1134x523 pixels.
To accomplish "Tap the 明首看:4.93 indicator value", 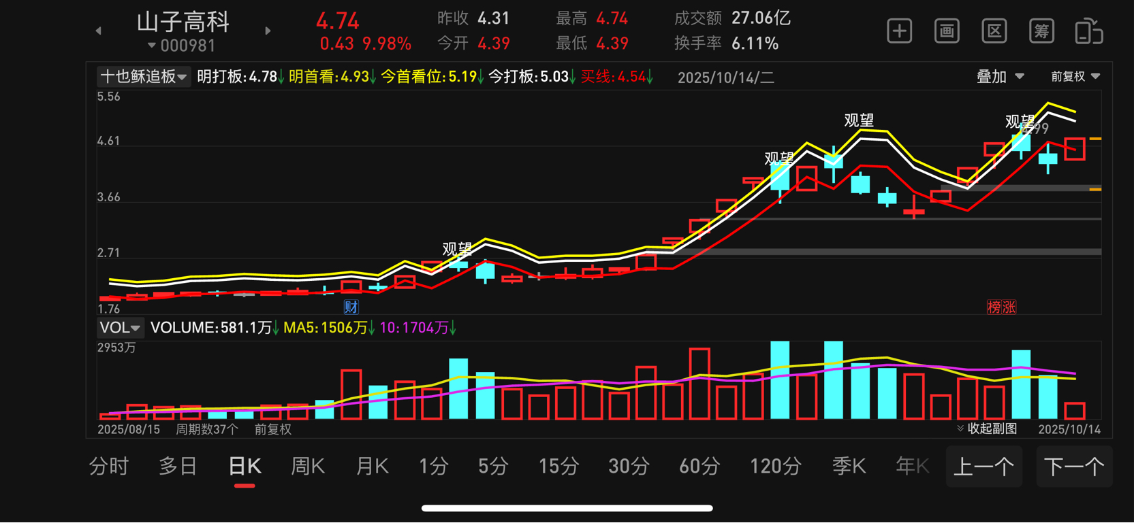I will click(x=332, y=77).
